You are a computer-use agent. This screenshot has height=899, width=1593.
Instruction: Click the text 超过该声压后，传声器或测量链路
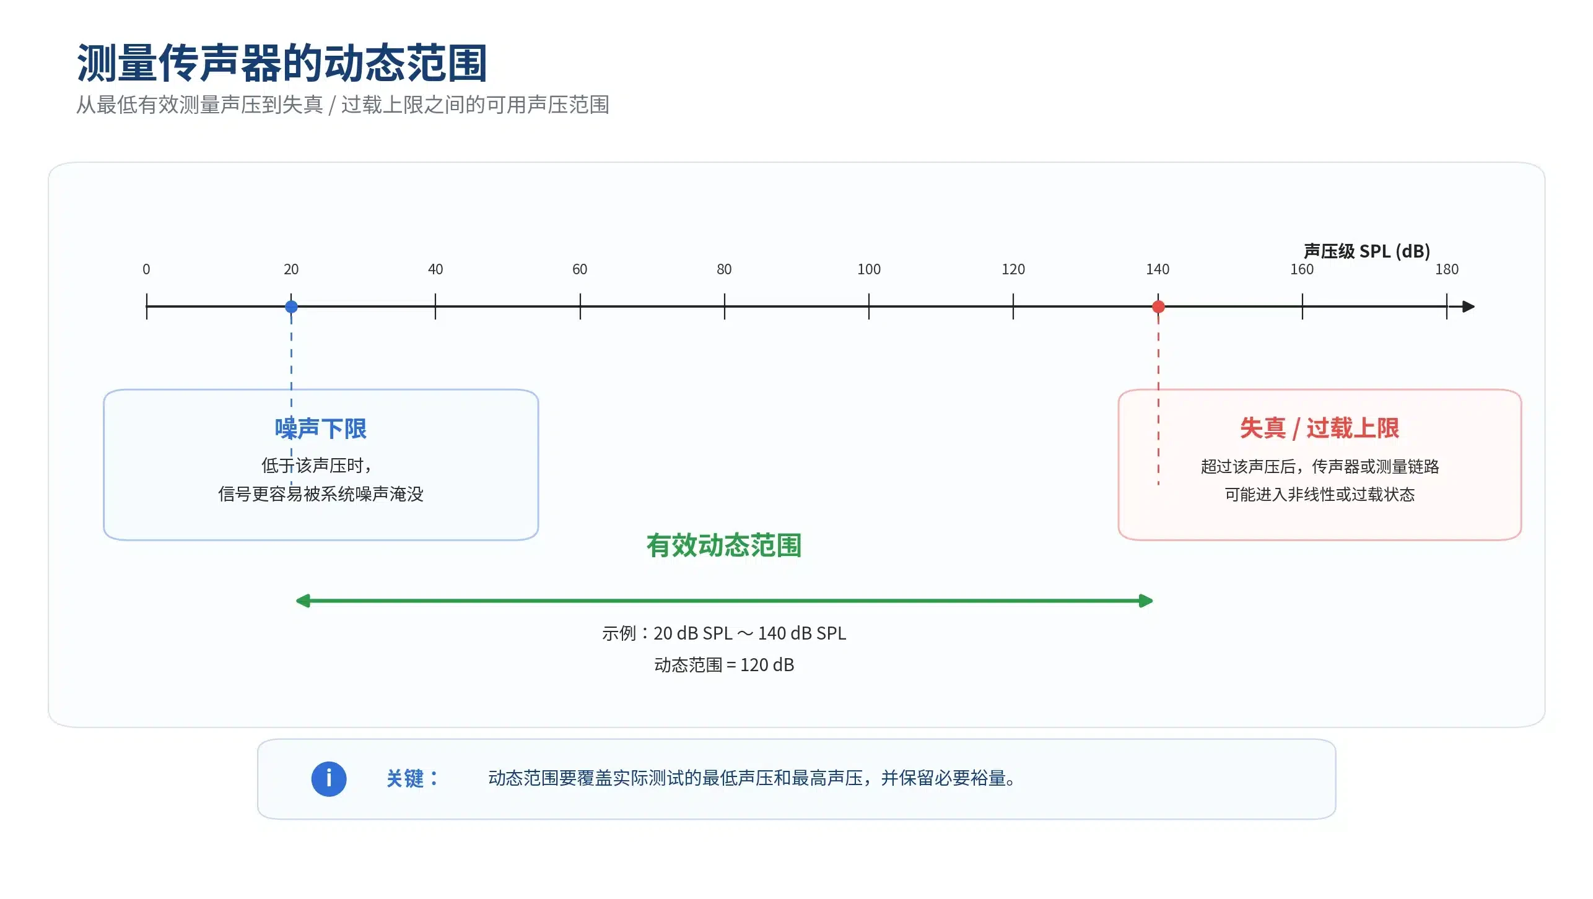1319,466
